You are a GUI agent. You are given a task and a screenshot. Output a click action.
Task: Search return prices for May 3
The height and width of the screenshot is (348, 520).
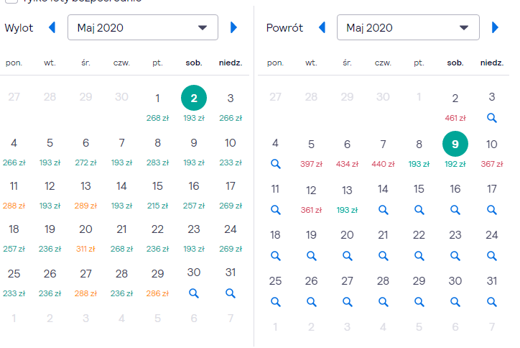[492, 117]
